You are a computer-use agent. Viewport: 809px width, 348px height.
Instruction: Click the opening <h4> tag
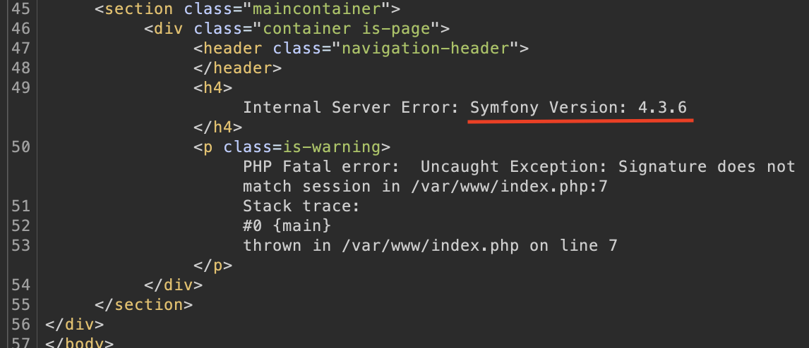point(213,88)
